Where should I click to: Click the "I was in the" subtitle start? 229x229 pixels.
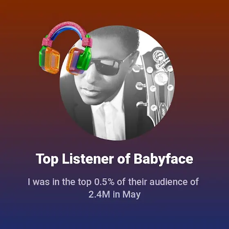(52, 182)
